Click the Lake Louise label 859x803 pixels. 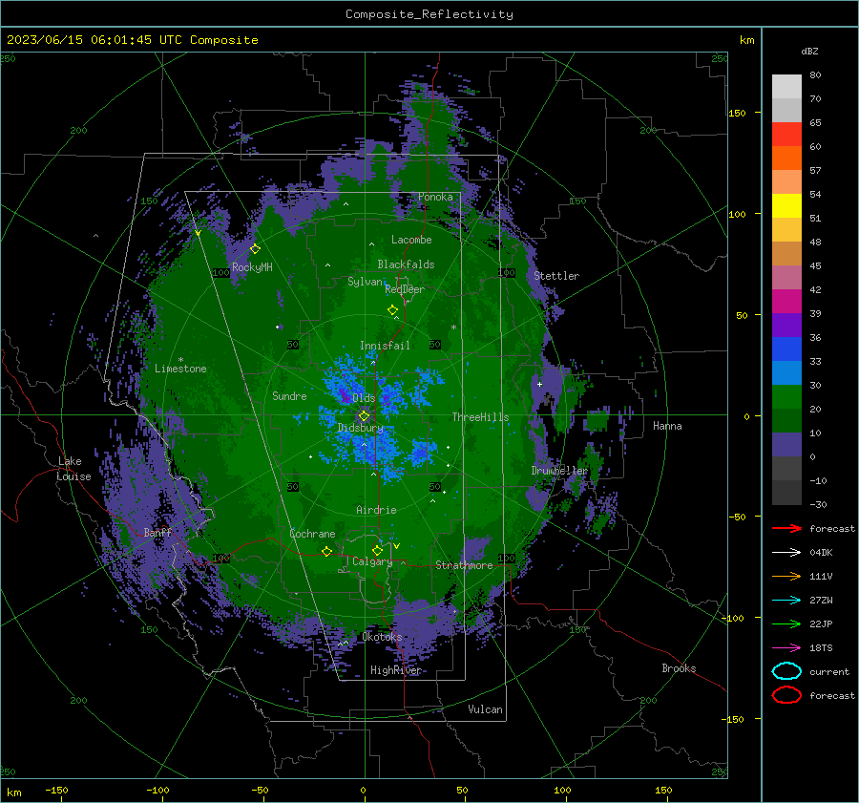[73, 469]
